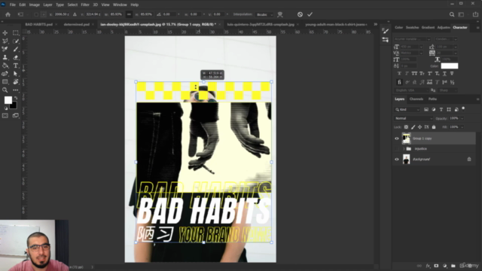Click the background color swatch in toolbar
Screen dimensions: 482x271
pos(14,106)
